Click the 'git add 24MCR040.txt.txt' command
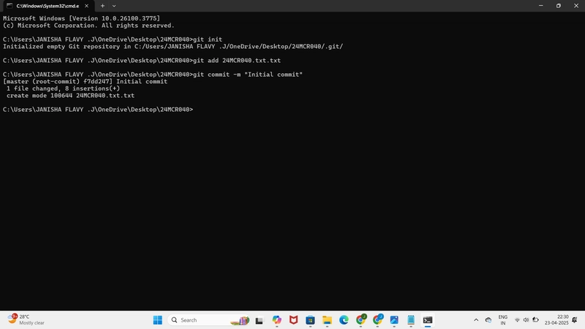 (x=237, y=61)
